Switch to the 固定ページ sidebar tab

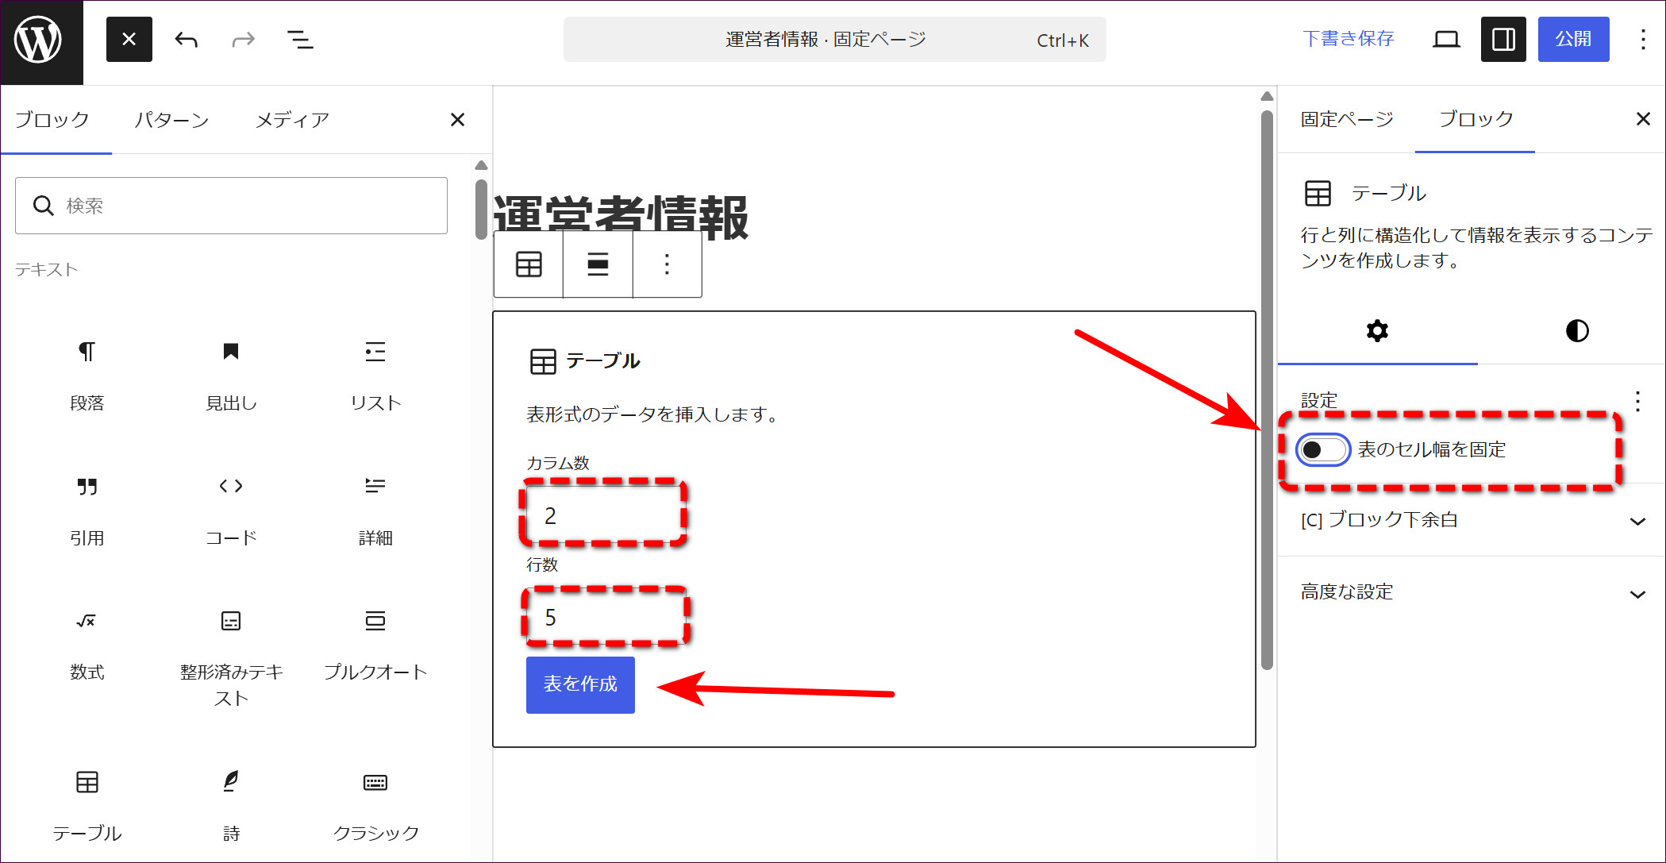coord(1347,119)
